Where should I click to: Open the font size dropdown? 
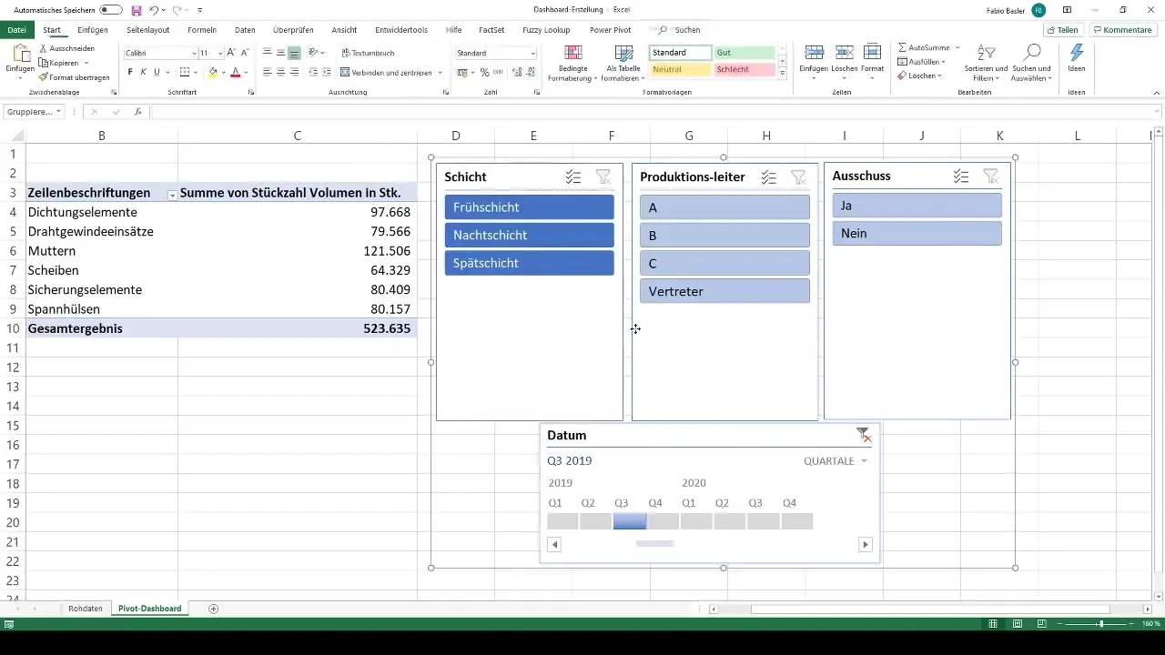(218, 54)
